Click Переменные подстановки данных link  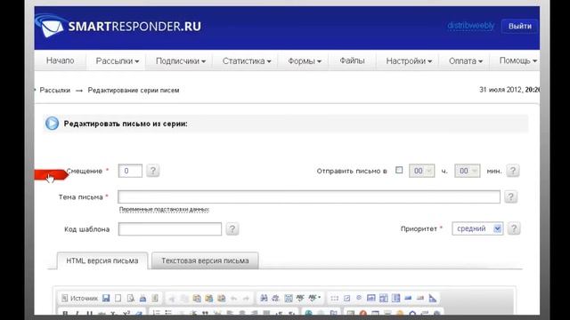click(x=164, y=210)
